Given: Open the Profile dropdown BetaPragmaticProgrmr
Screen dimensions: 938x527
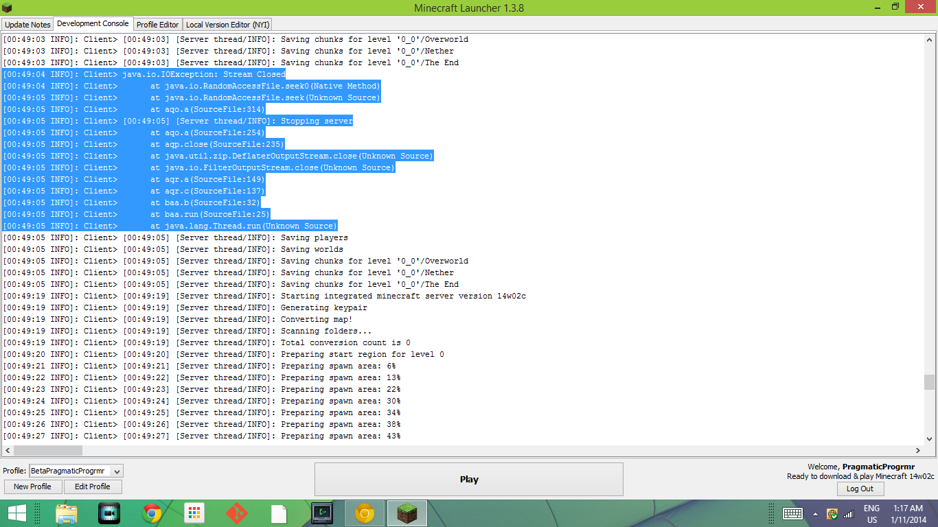Looking at the screenshot, I should pos(76,471).
